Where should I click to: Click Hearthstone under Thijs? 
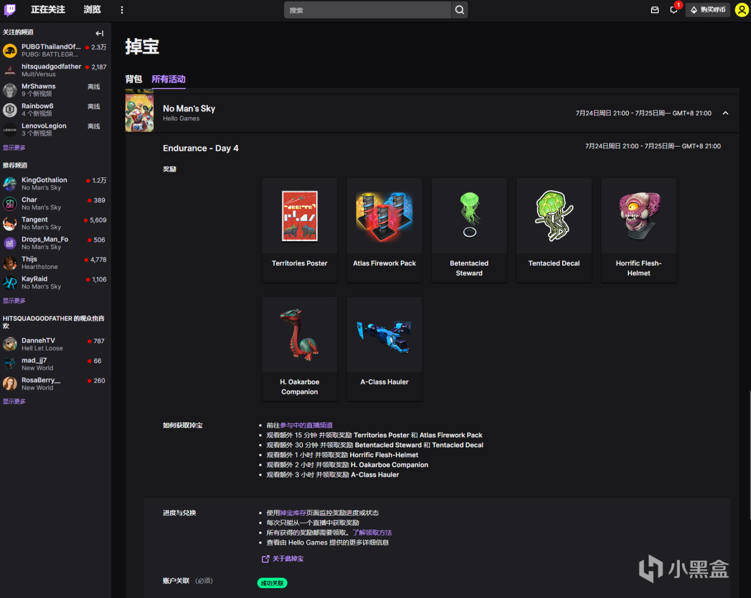(x=40, y=267)
